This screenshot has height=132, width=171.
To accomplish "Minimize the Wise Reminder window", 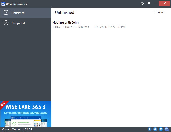I will coord(156,3).
